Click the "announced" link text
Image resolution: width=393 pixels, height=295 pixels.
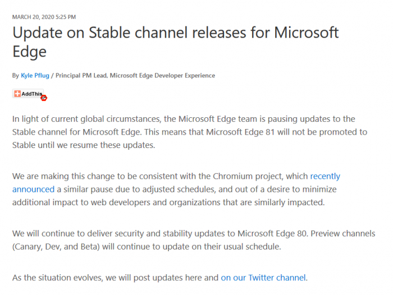[x=33, y=189]
